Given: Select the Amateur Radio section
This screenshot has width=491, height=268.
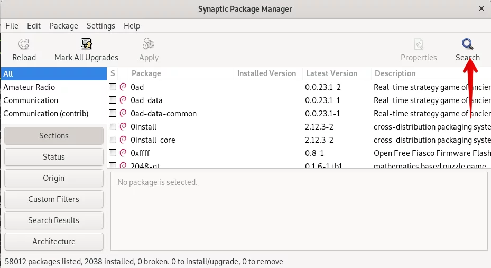Looking at the screenshot, I should (x=54, y=87).
